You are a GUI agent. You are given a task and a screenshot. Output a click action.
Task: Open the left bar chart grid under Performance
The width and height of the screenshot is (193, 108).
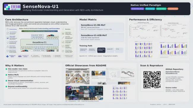coord(144,50)
